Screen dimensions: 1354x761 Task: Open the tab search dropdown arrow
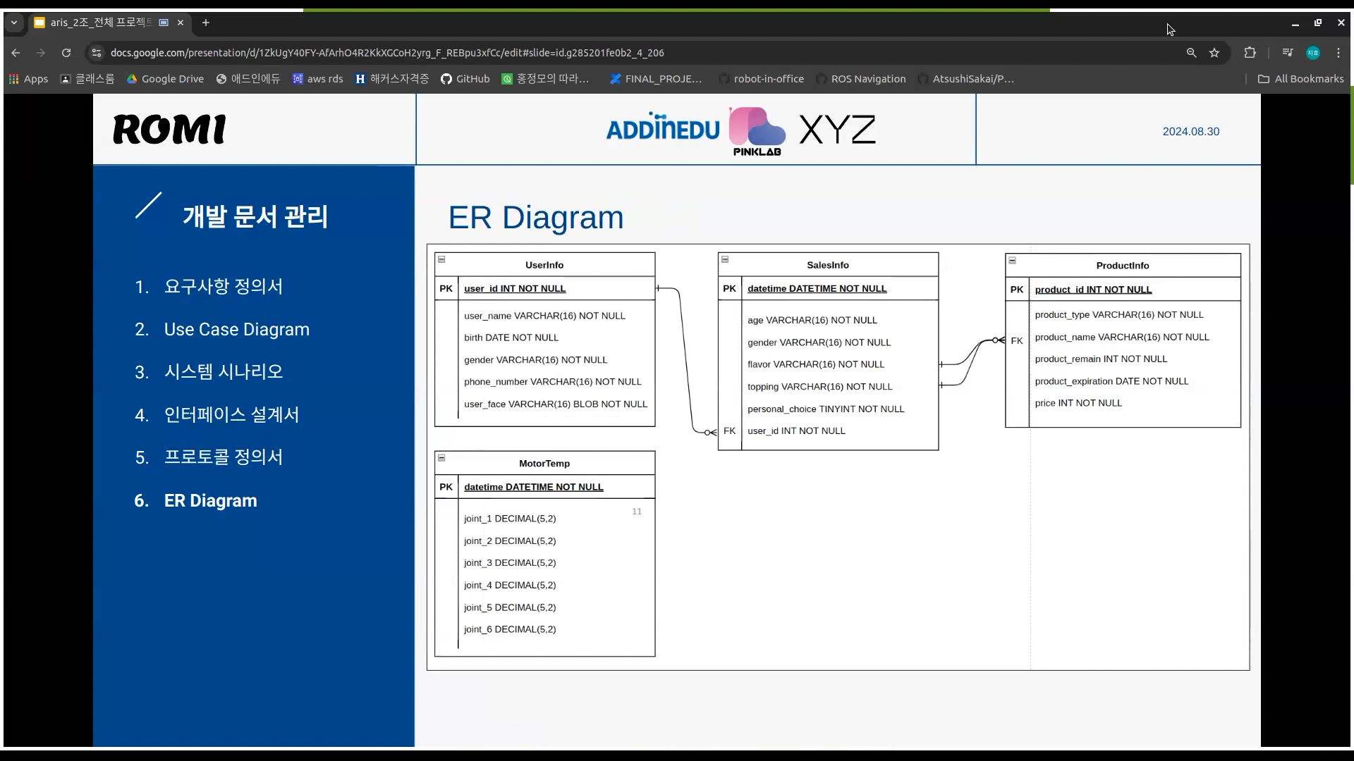13,23
